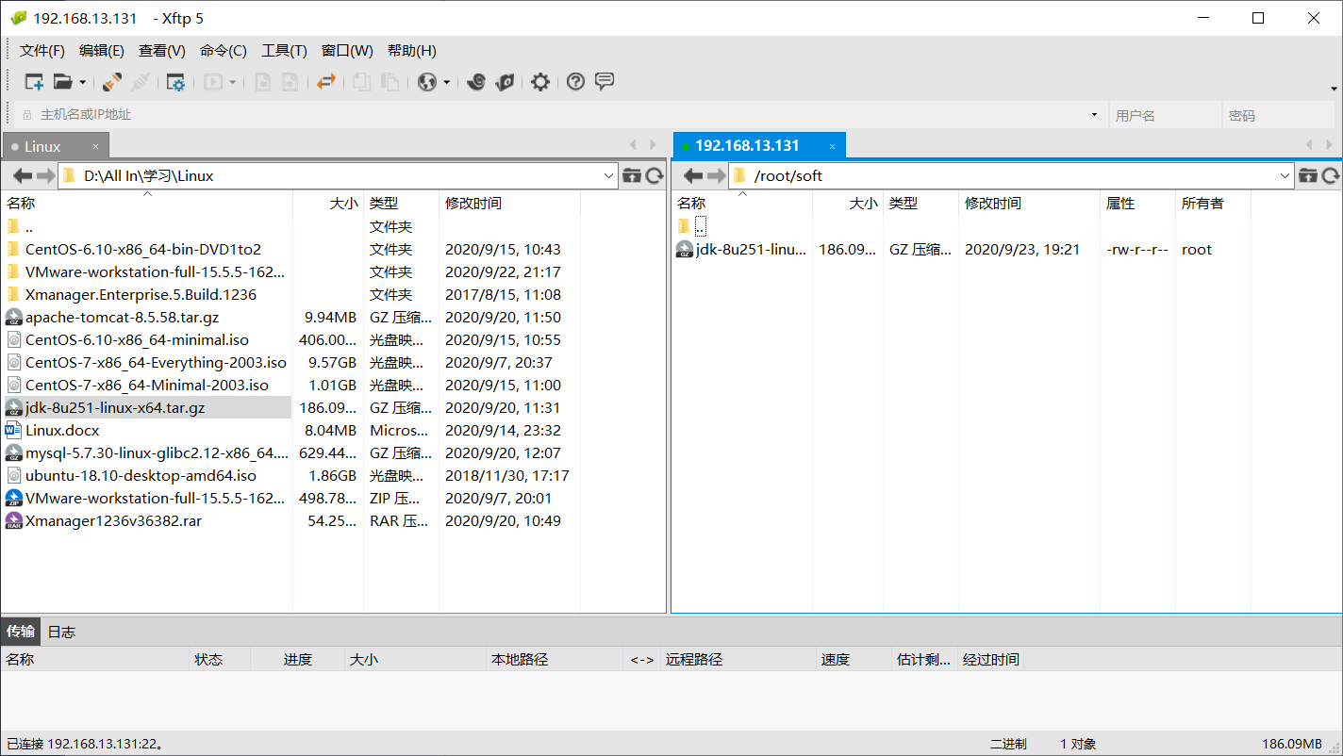Viewport: 1343px width, 756px height.
Task: Close the Linux local tab
Action: 95,146
